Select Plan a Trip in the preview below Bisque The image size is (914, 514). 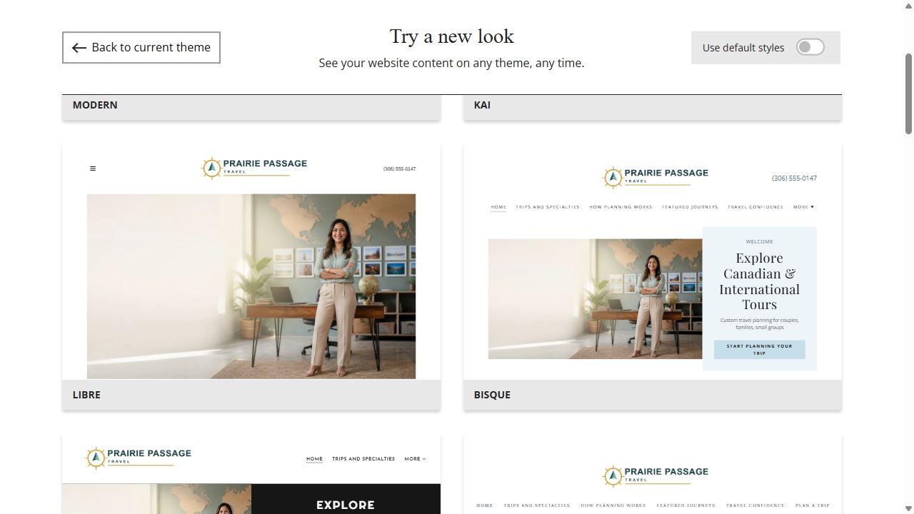(813, 505)
